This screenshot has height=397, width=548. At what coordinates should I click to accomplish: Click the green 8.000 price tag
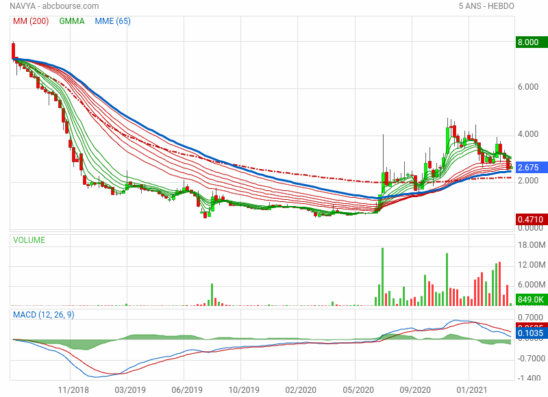532,42
